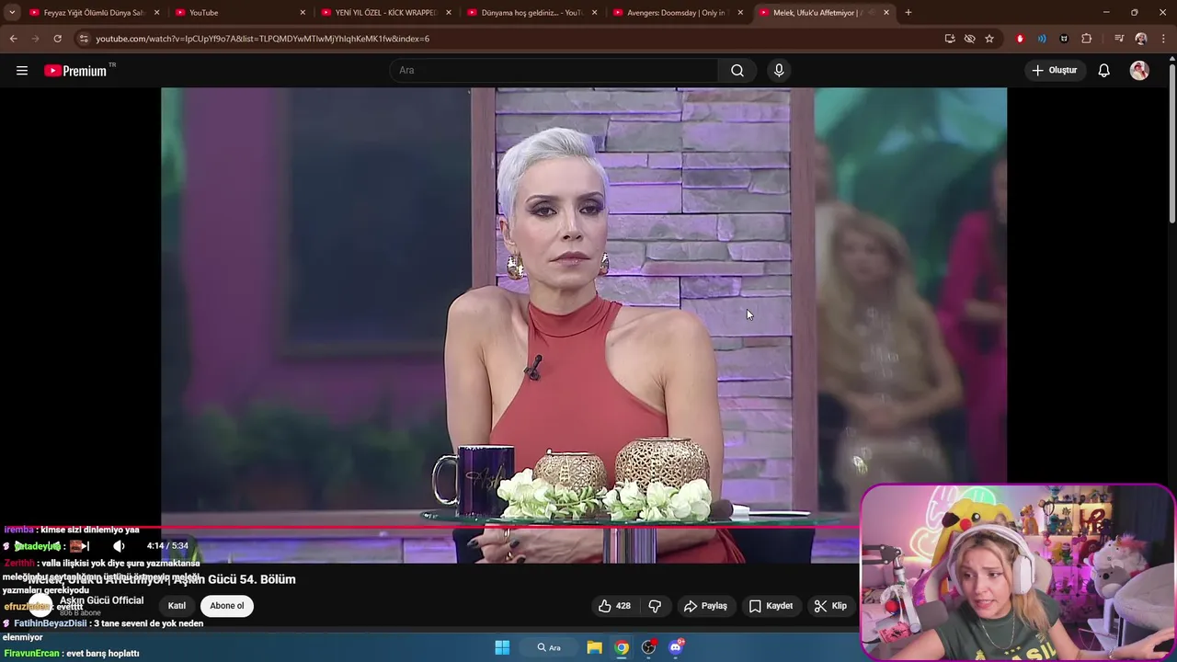The width and height of the screenshot is (1177, 662).
Task: Open YouTube account avatar menu
Action: [1139, 71]
